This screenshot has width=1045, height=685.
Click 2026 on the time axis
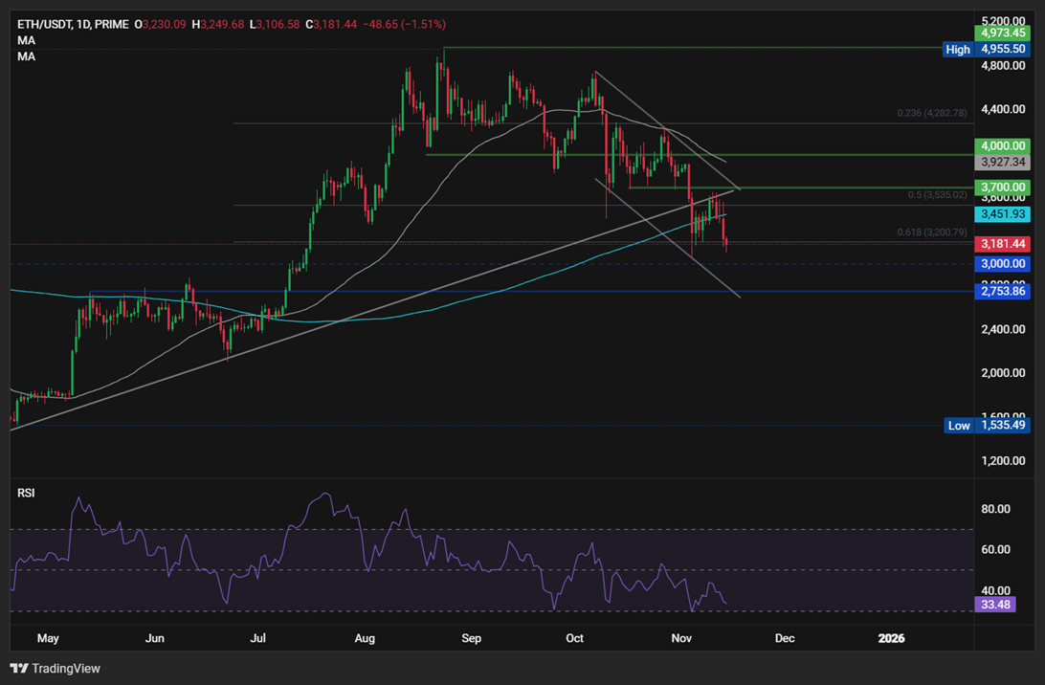(x=892, y=638)
